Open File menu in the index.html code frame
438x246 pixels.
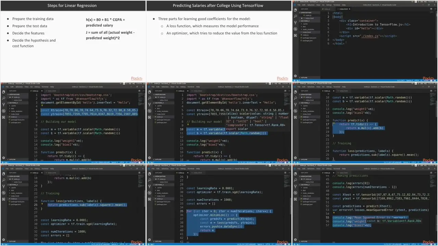pos(299,5)
